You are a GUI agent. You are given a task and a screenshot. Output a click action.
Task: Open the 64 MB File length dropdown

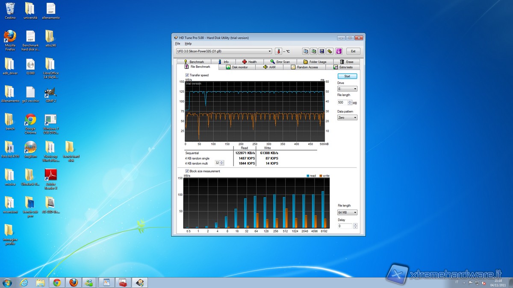(x=347, y=212)
